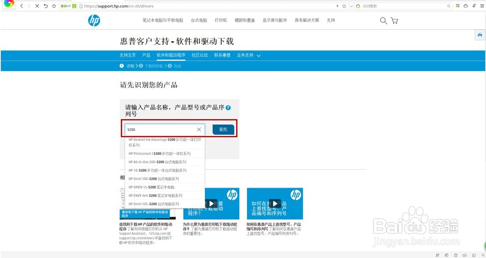The image size is (486, 258).
Task: Select HP All-in-One 200-5200 suggestion
Action: [x=165, y=162]
